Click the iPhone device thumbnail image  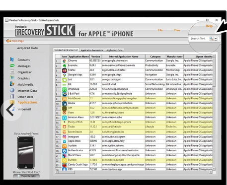click(x=26, y=152)
